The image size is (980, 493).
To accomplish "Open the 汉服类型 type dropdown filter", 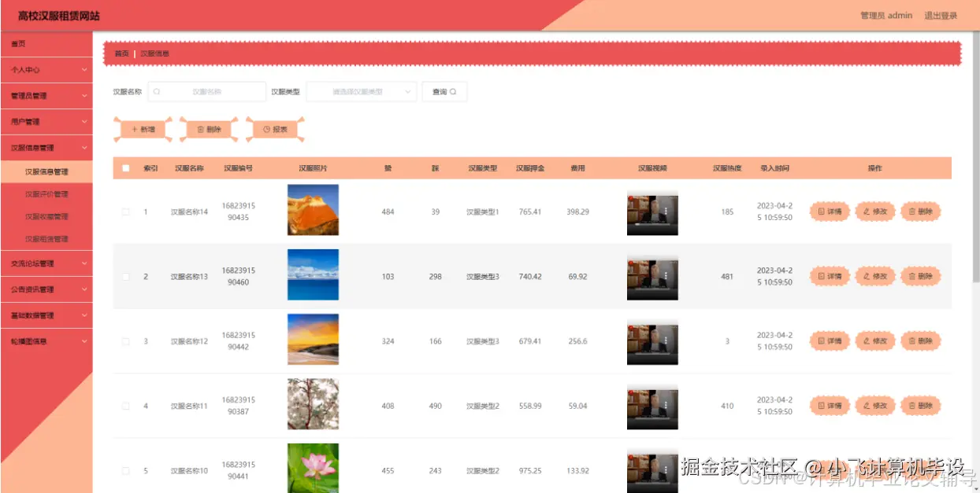I will pyautogui.click(x=362, y=92).
